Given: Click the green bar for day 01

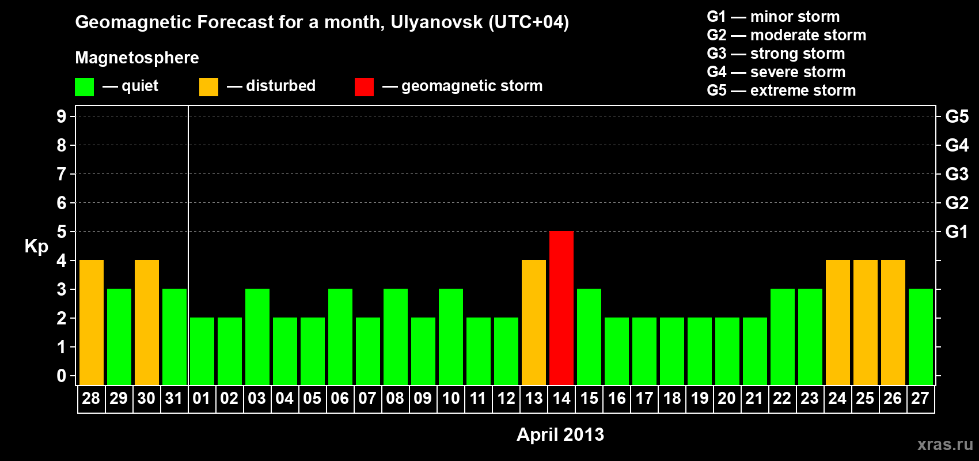Looking at the screenshot, I should coord(202,351).
